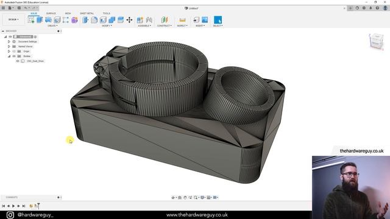Click the Save icon in the top bar
Viewport: 390px width, 219px height.
[x=19, y=8]
